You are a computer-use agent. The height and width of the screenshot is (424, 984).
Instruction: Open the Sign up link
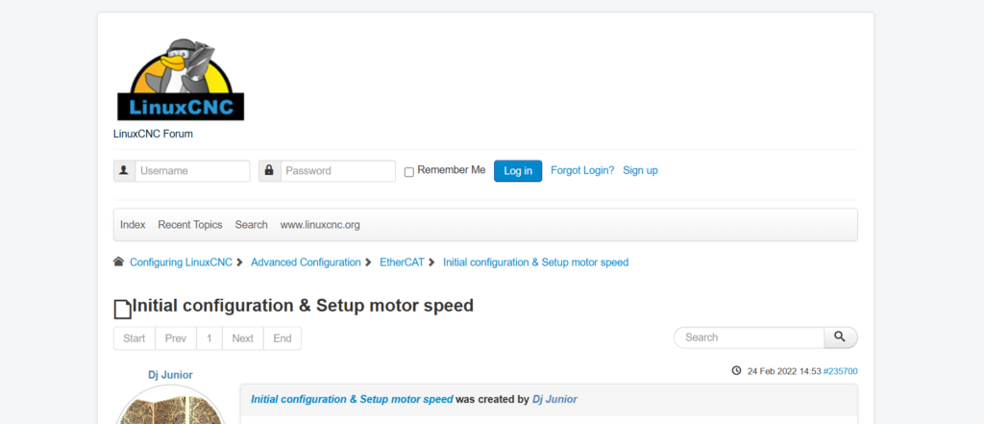click(640, 170)
